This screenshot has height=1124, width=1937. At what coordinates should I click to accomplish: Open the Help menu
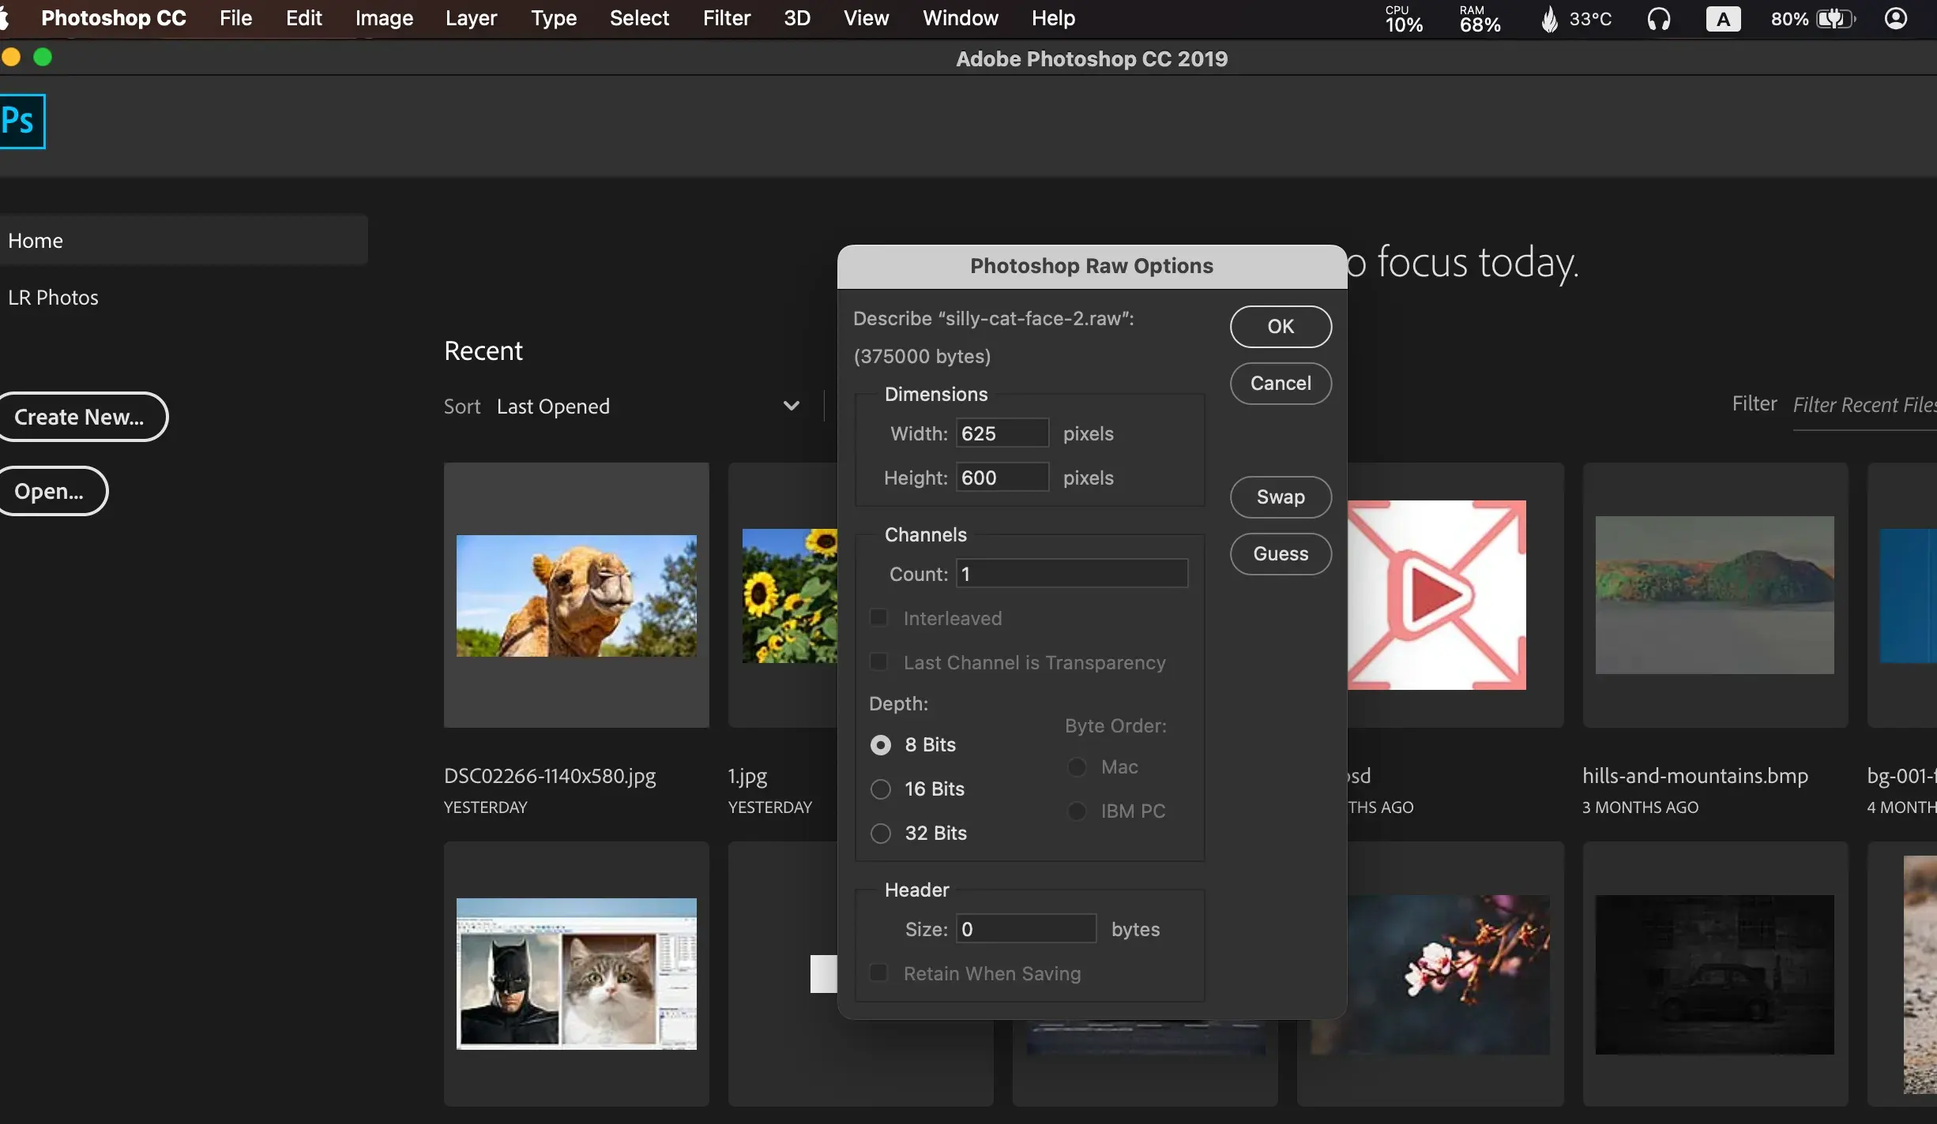[x=1053, y=18]
